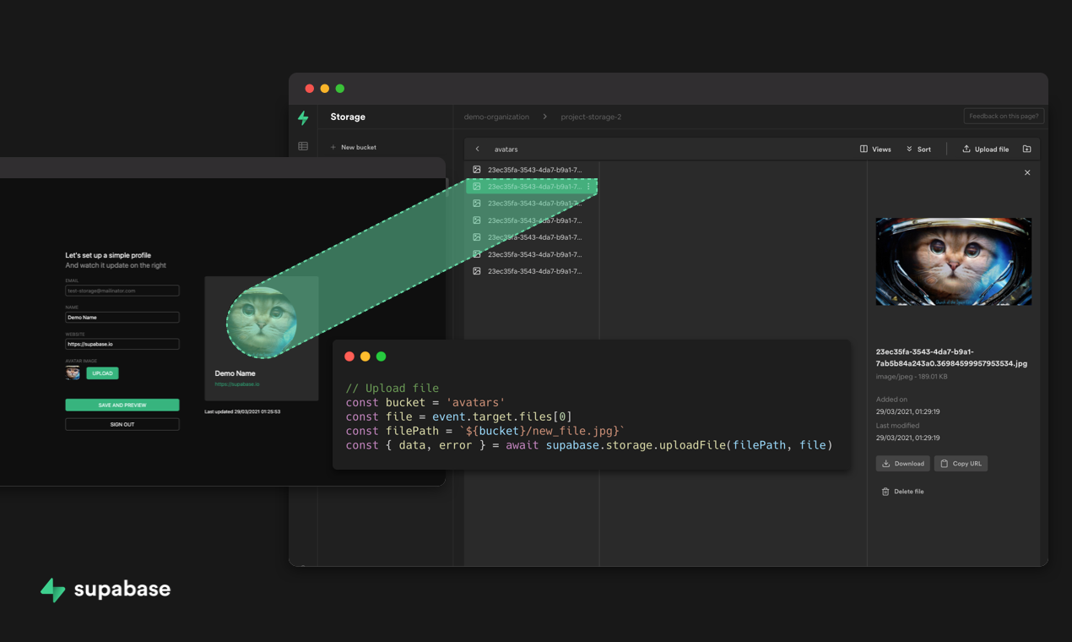Copy URL of the previewed file
Image resolution: width=1072 pixels, height=642 pixels.
tap(961, 464)
